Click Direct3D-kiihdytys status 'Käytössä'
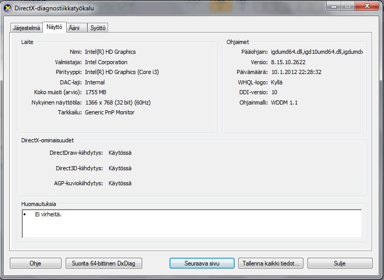 (120, 168)
